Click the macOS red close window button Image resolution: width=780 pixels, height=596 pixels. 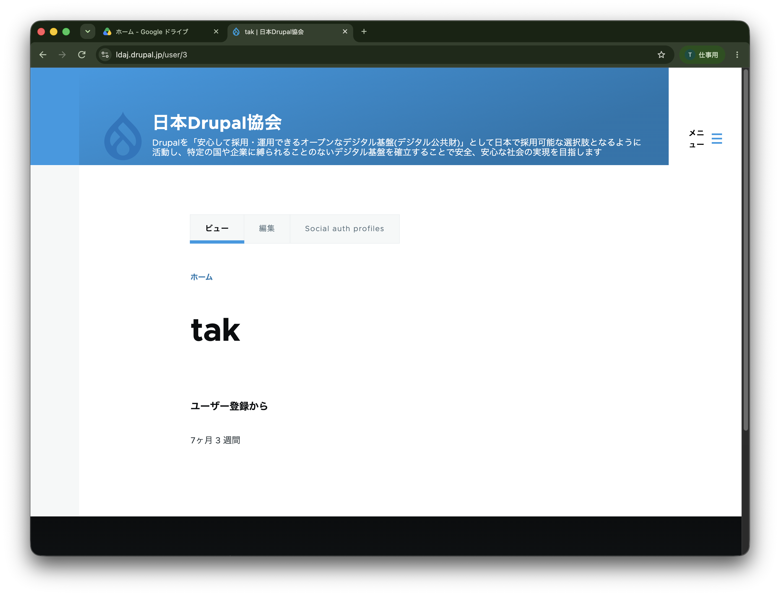[x=41, y=32]
